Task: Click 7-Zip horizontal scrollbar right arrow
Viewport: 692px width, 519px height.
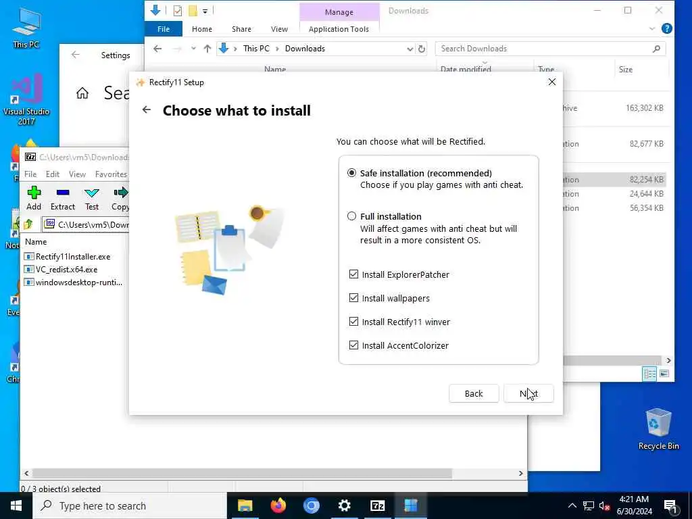Action: (521, 473)
